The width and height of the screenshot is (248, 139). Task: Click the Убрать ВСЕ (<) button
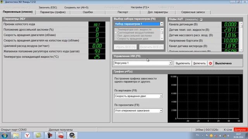coord(125,47)
